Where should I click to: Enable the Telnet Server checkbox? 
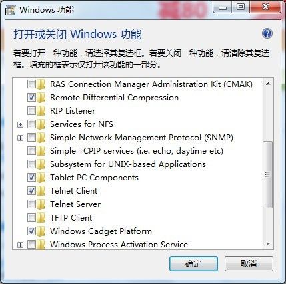31,204
